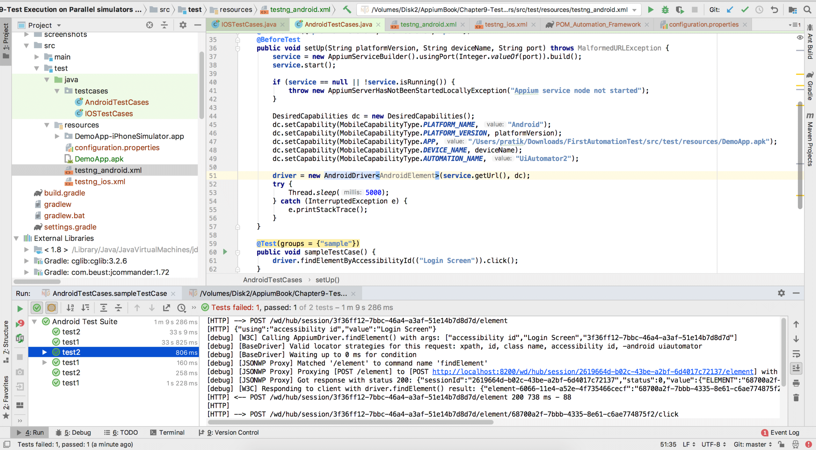Toggle the Show Passed tests filter
816x450 pixels.
(37, 308)
